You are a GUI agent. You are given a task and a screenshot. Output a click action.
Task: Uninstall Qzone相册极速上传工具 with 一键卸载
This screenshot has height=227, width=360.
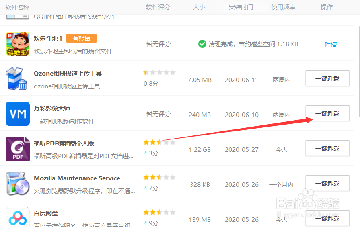pos(328,78)
